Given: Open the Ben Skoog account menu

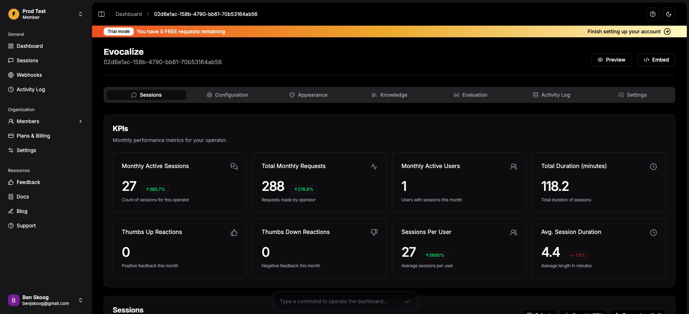Looking at the screenshot, I should coord(45,300).
